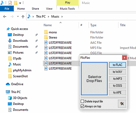Viewport: 136px width, 113px height.
Task: Open the Downloads quick access icon
Action: (10, 41)
